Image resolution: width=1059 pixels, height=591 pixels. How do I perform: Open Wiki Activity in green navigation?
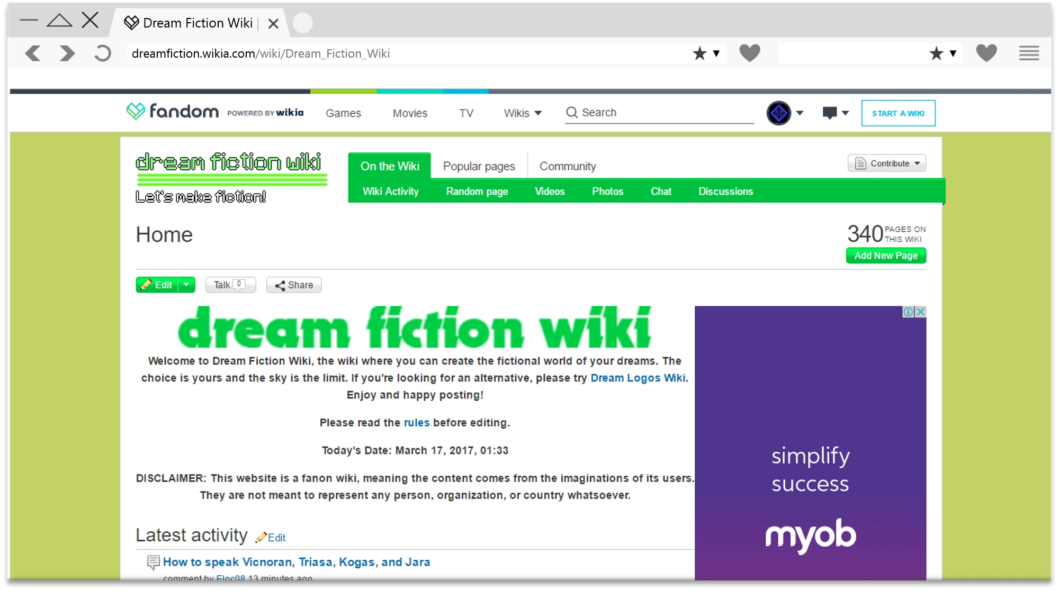pos(390,192)
